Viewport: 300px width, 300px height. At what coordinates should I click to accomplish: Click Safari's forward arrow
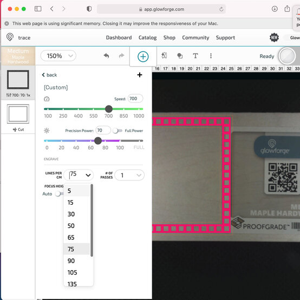(64, 9)
